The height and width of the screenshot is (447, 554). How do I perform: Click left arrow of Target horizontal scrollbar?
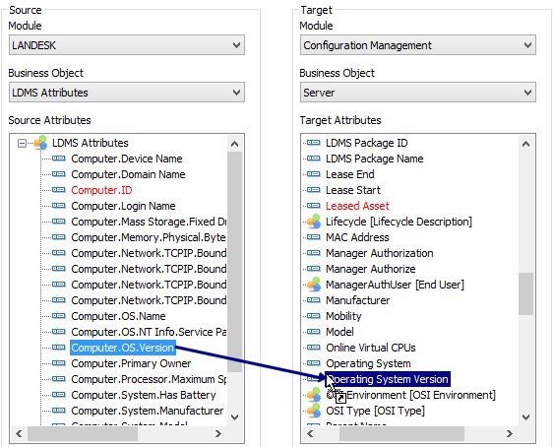pos(310,433)
